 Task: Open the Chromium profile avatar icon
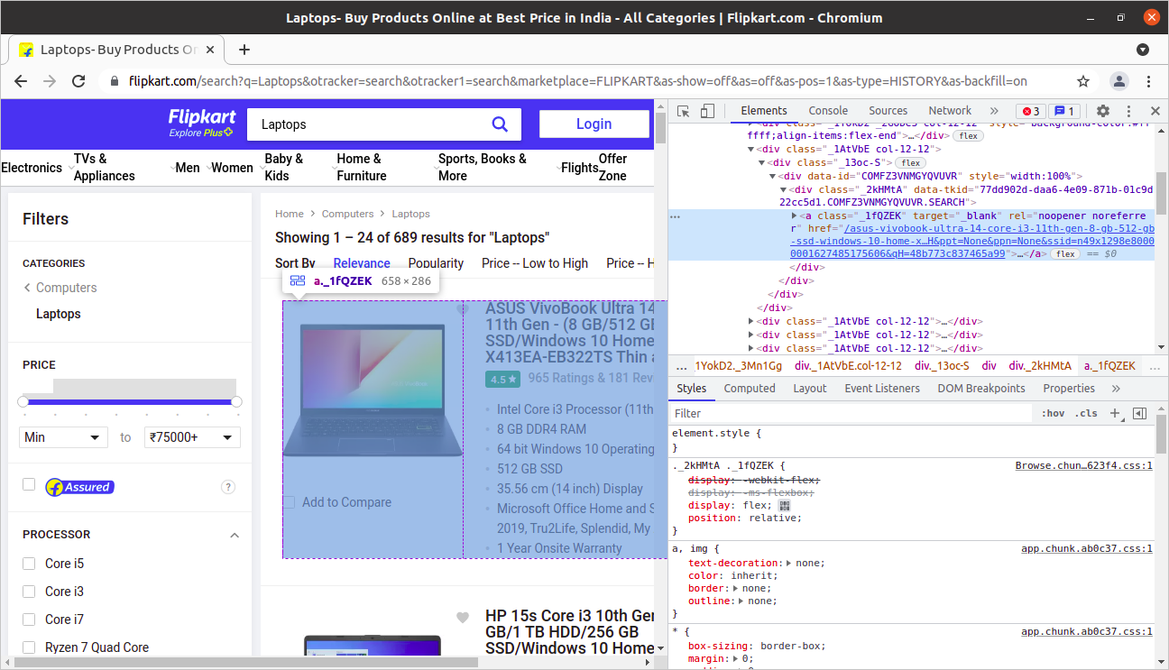point(1119,81)
